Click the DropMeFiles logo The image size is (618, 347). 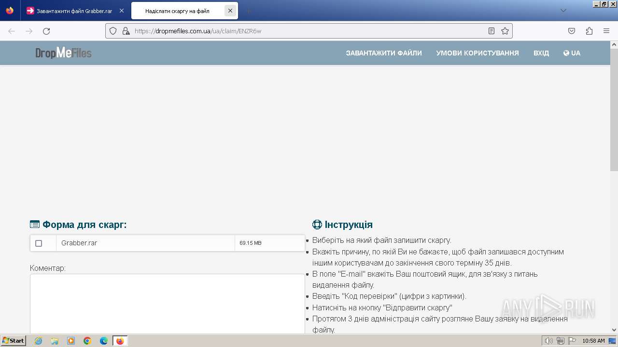pos(63,53)
